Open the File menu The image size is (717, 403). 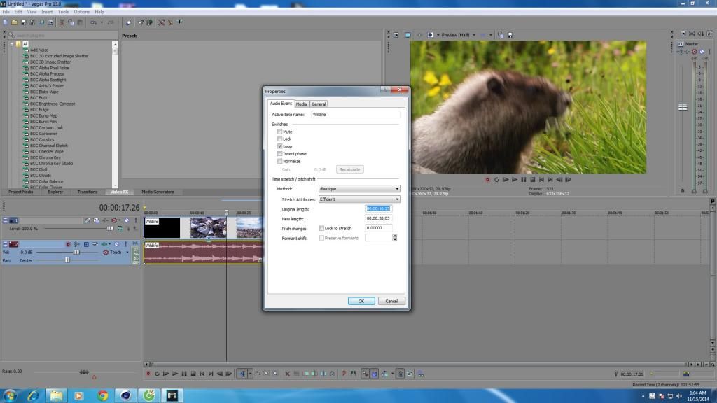(x=6, y=12)
